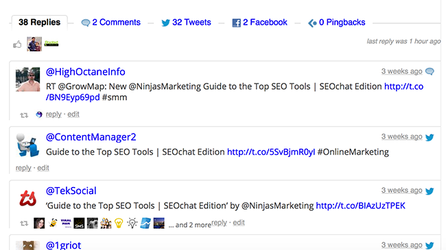Click the thumbs-up like icon
This screenshot has height=250, width=446.
17,45
